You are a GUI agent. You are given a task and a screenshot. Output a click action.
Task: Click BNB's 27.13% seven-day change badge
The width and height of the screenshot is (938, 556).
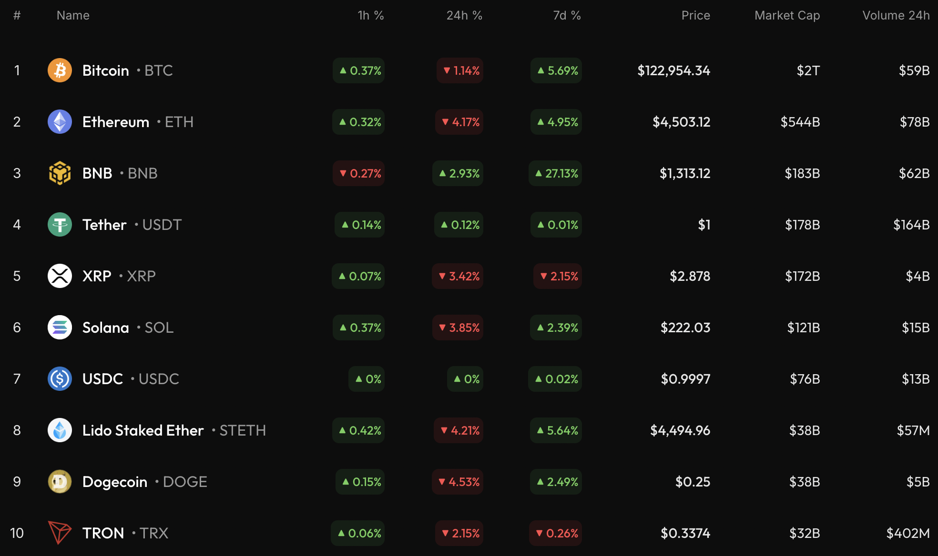tap(556, 173)
